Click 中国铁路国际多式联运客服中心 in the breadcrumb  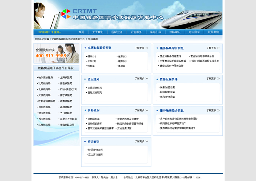[x=68, y=39]
